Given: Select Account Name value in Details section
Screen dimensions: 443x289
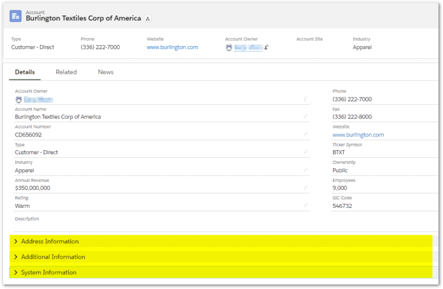Looking at the screenshot, I should tap(58, 117).
